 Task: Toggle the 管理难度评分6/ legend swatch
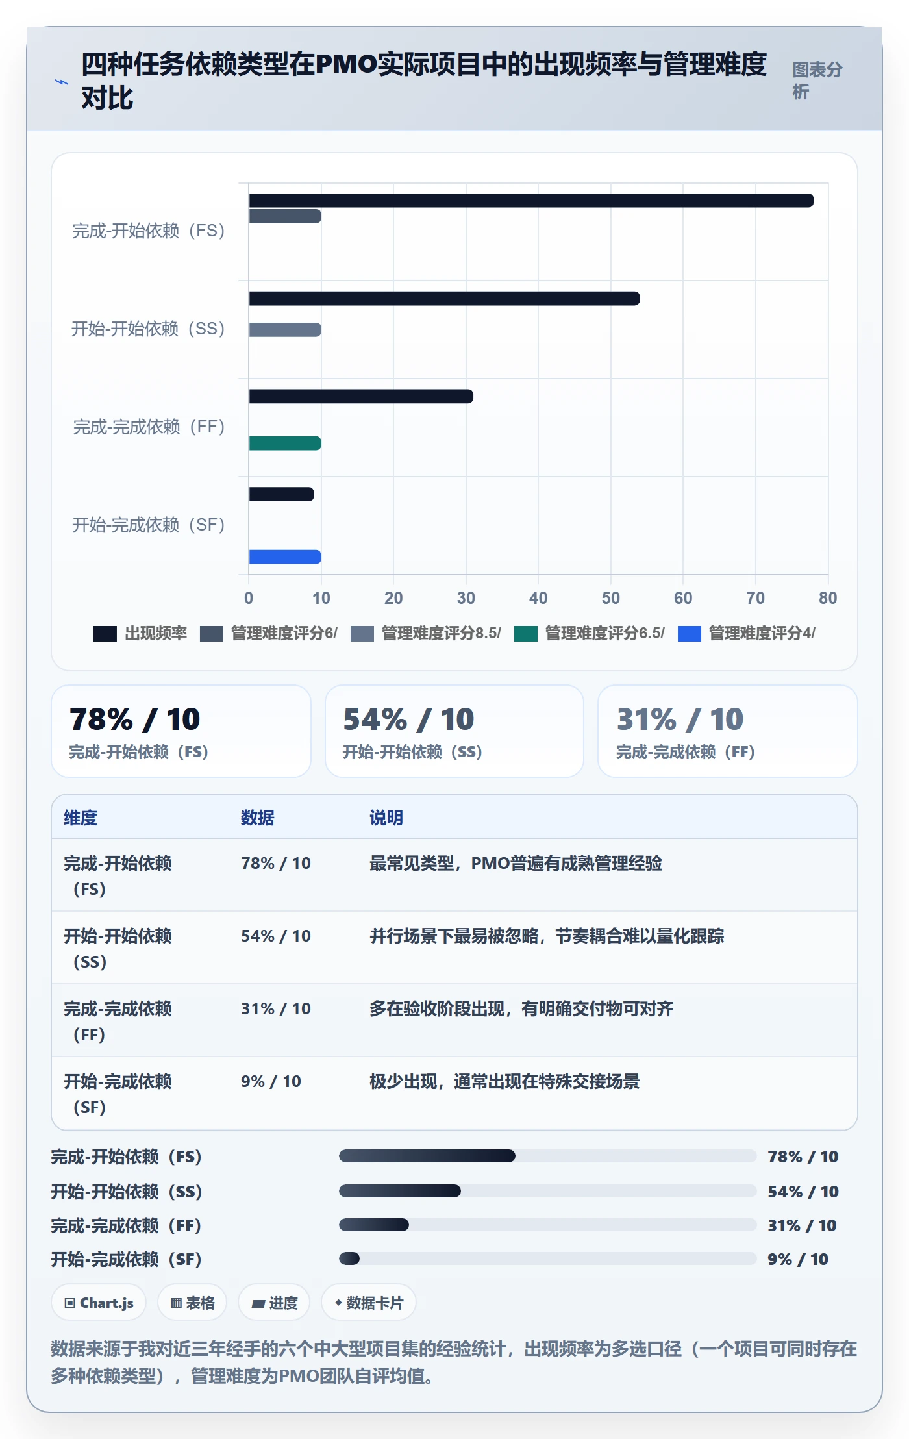pos(212,634)
